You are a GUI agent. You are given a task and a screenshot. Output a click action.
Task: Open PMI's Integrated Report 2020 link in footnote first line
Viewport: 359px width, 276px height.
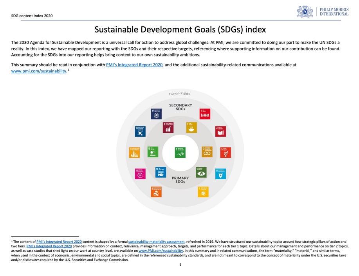point(59,242)
